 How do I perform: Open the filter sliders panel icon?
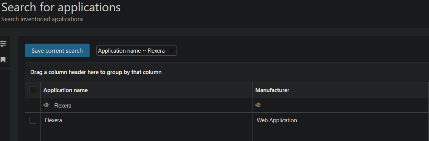click(x=3, y=44)
